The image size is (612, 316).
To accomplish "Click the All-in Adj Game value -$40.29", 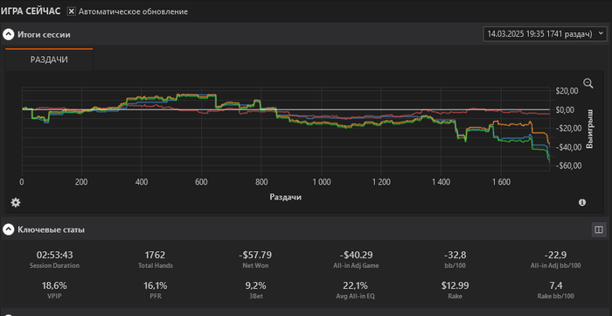I will [356, 255].
